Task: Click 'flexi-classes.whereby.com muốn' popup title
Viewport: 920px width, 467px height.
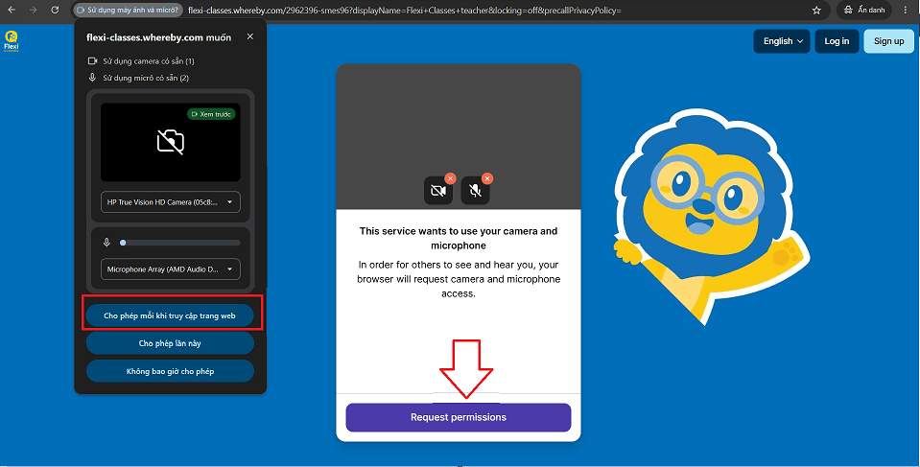Action: click(159, 37)
